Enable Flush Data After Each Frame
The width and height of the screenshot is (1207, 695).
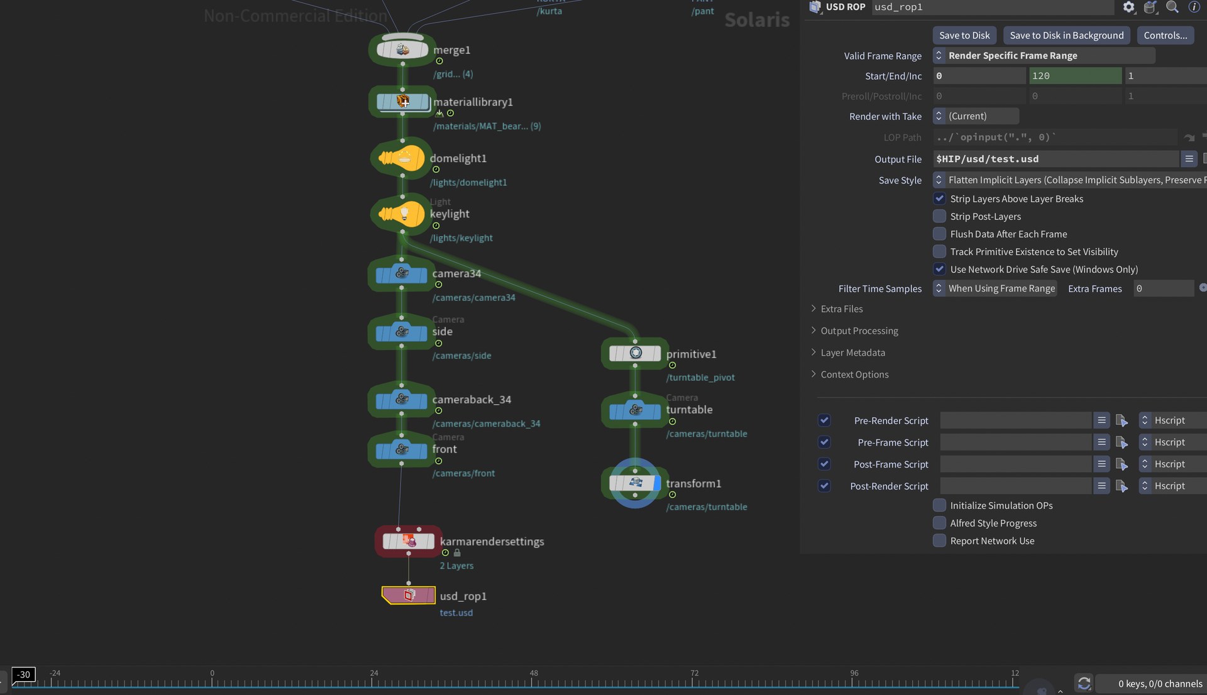(x=939, y=234)
